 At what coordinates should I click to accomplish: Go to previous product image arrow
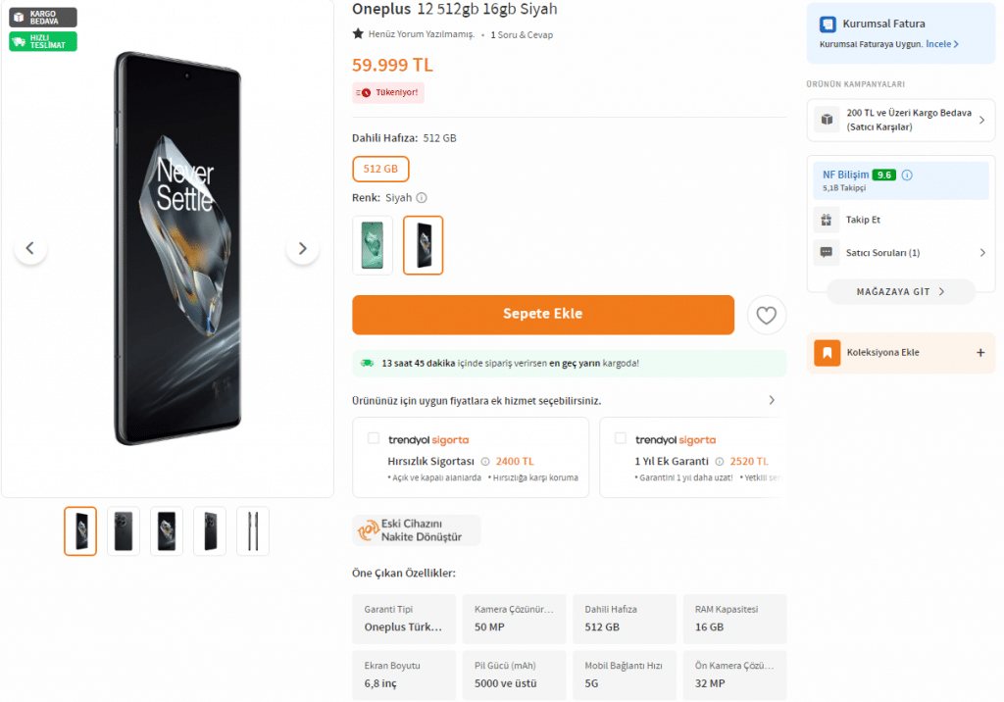pos(30,248)
